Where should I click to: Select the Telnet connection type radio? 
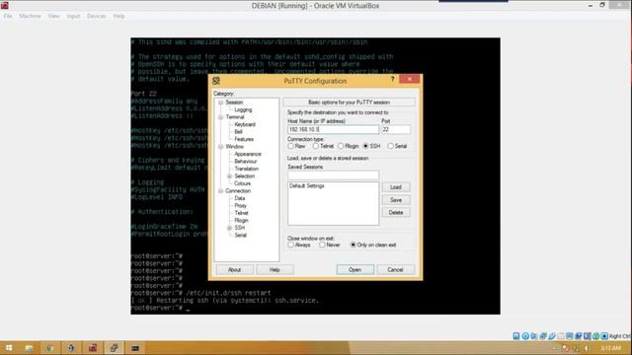pyautogui.click(x=316, y=146)
